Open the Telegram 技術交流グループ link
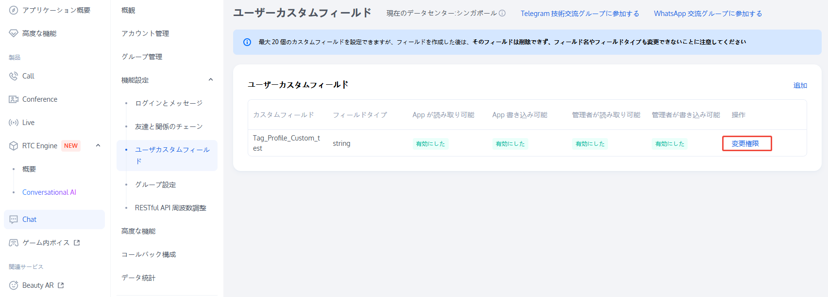The height and width of the screenshot is (297, 828). coord(580,14)
